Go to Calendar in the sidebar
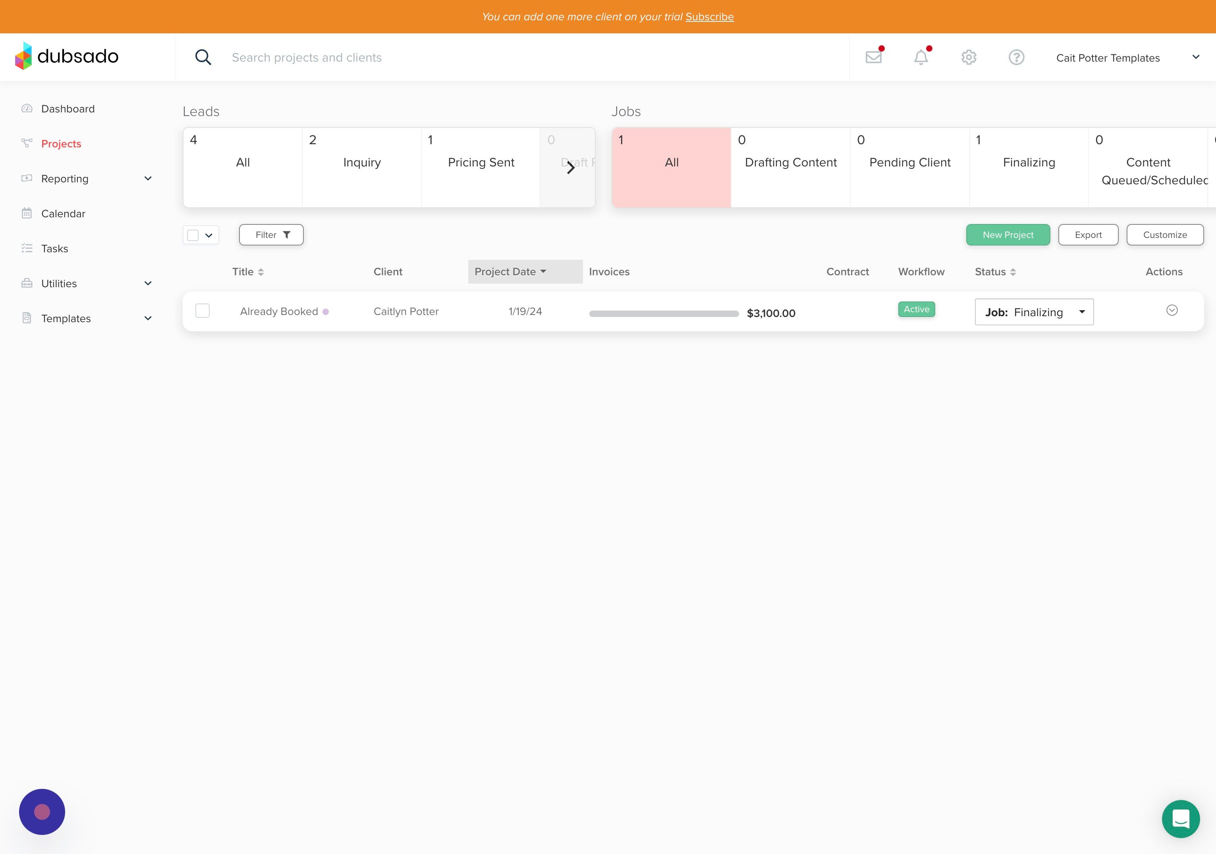This screenshot has height=854, width=1216. pos(63,214)
